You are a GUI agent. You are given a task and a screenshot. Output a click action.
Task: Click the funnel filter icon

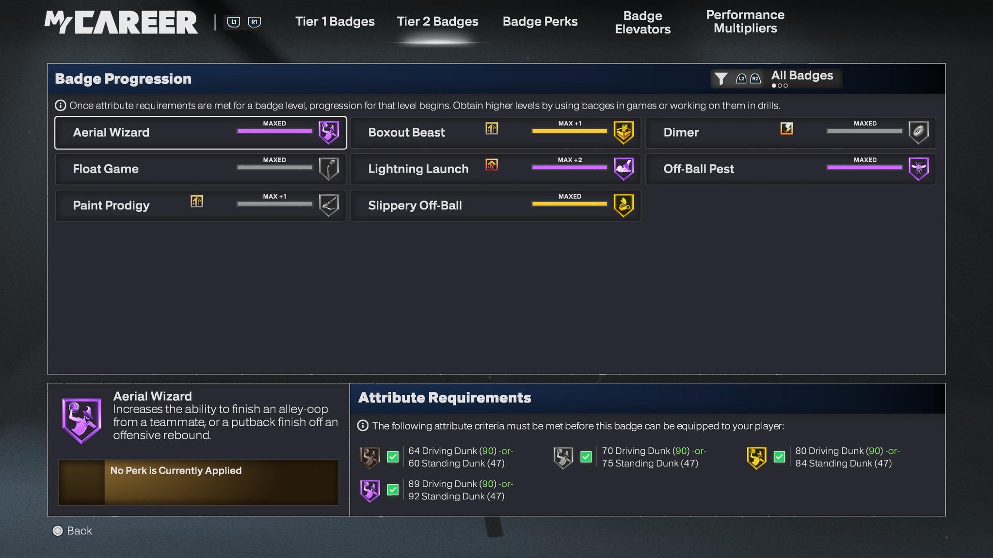pyautogui.click(x=721, y=78)
